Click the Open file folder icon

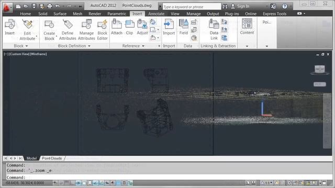point(26,6)
